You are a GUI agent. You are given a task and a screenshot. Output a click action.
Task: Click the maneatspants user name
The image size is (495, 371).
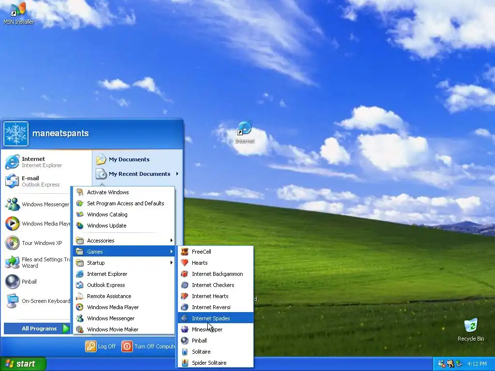pyautogui.click(x=60, y=133)
